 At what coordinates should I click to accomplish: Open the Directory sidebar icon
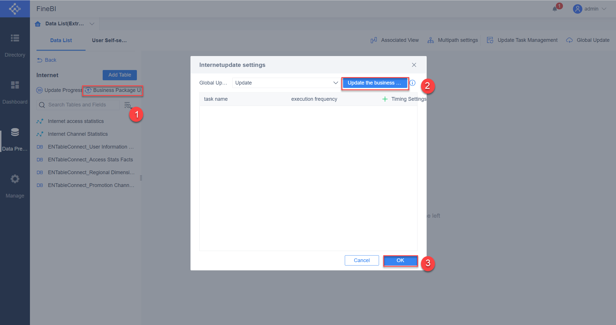(15, 38)
